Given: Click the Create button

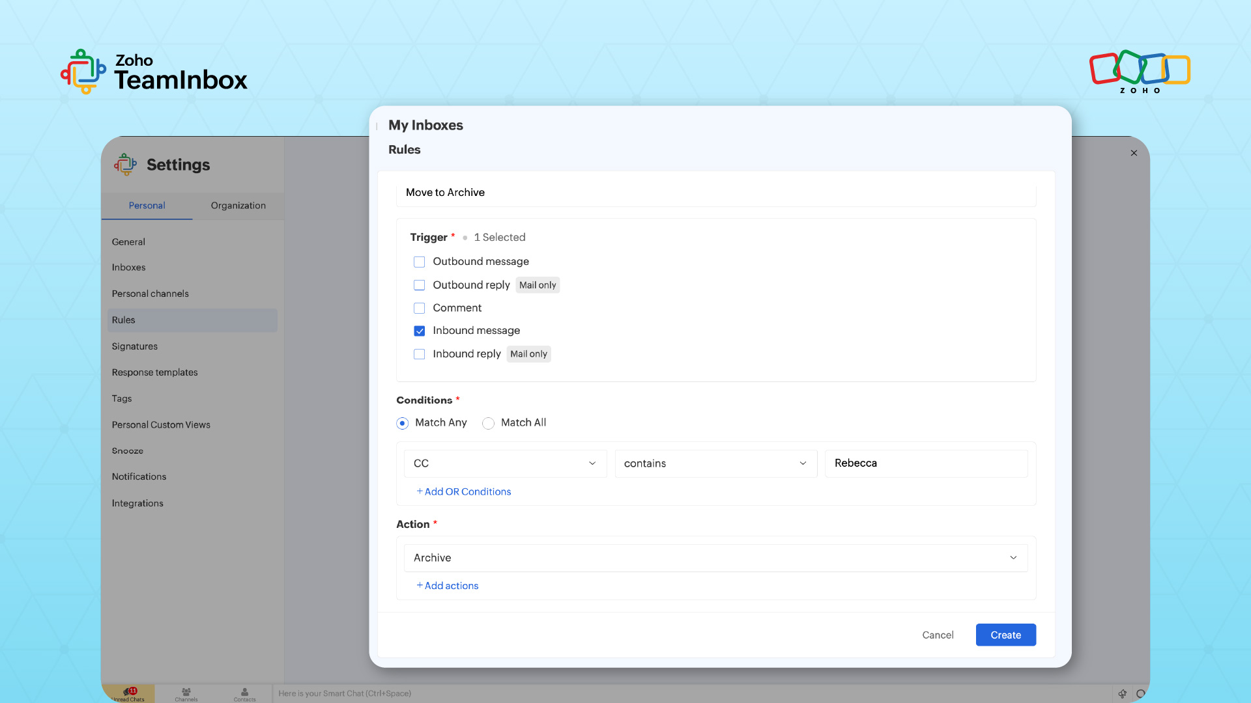Looking at the screenshot, I should coord(1005,635).
